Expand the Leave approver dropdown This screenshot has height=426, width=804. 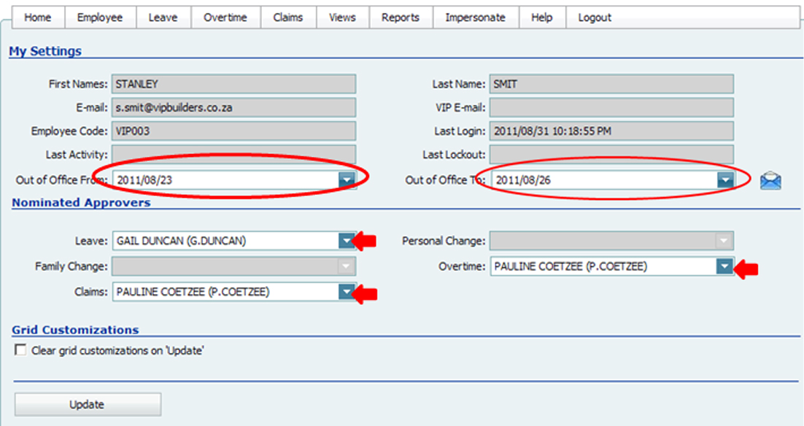(346, 241)
